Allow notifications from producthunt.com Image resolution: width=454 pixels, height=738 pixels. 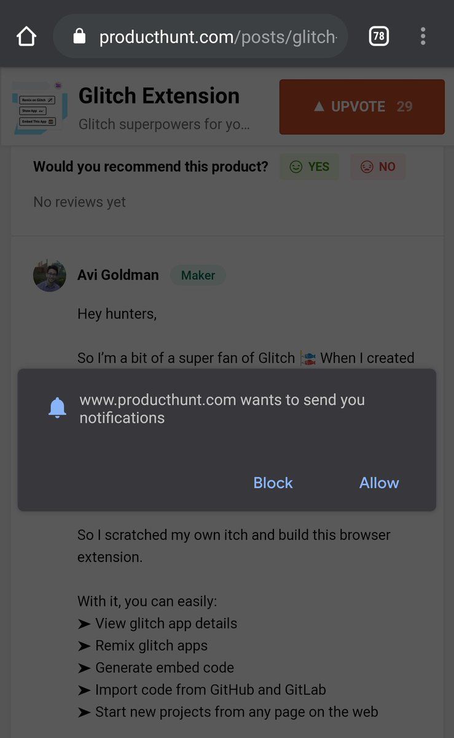[379, 483]
